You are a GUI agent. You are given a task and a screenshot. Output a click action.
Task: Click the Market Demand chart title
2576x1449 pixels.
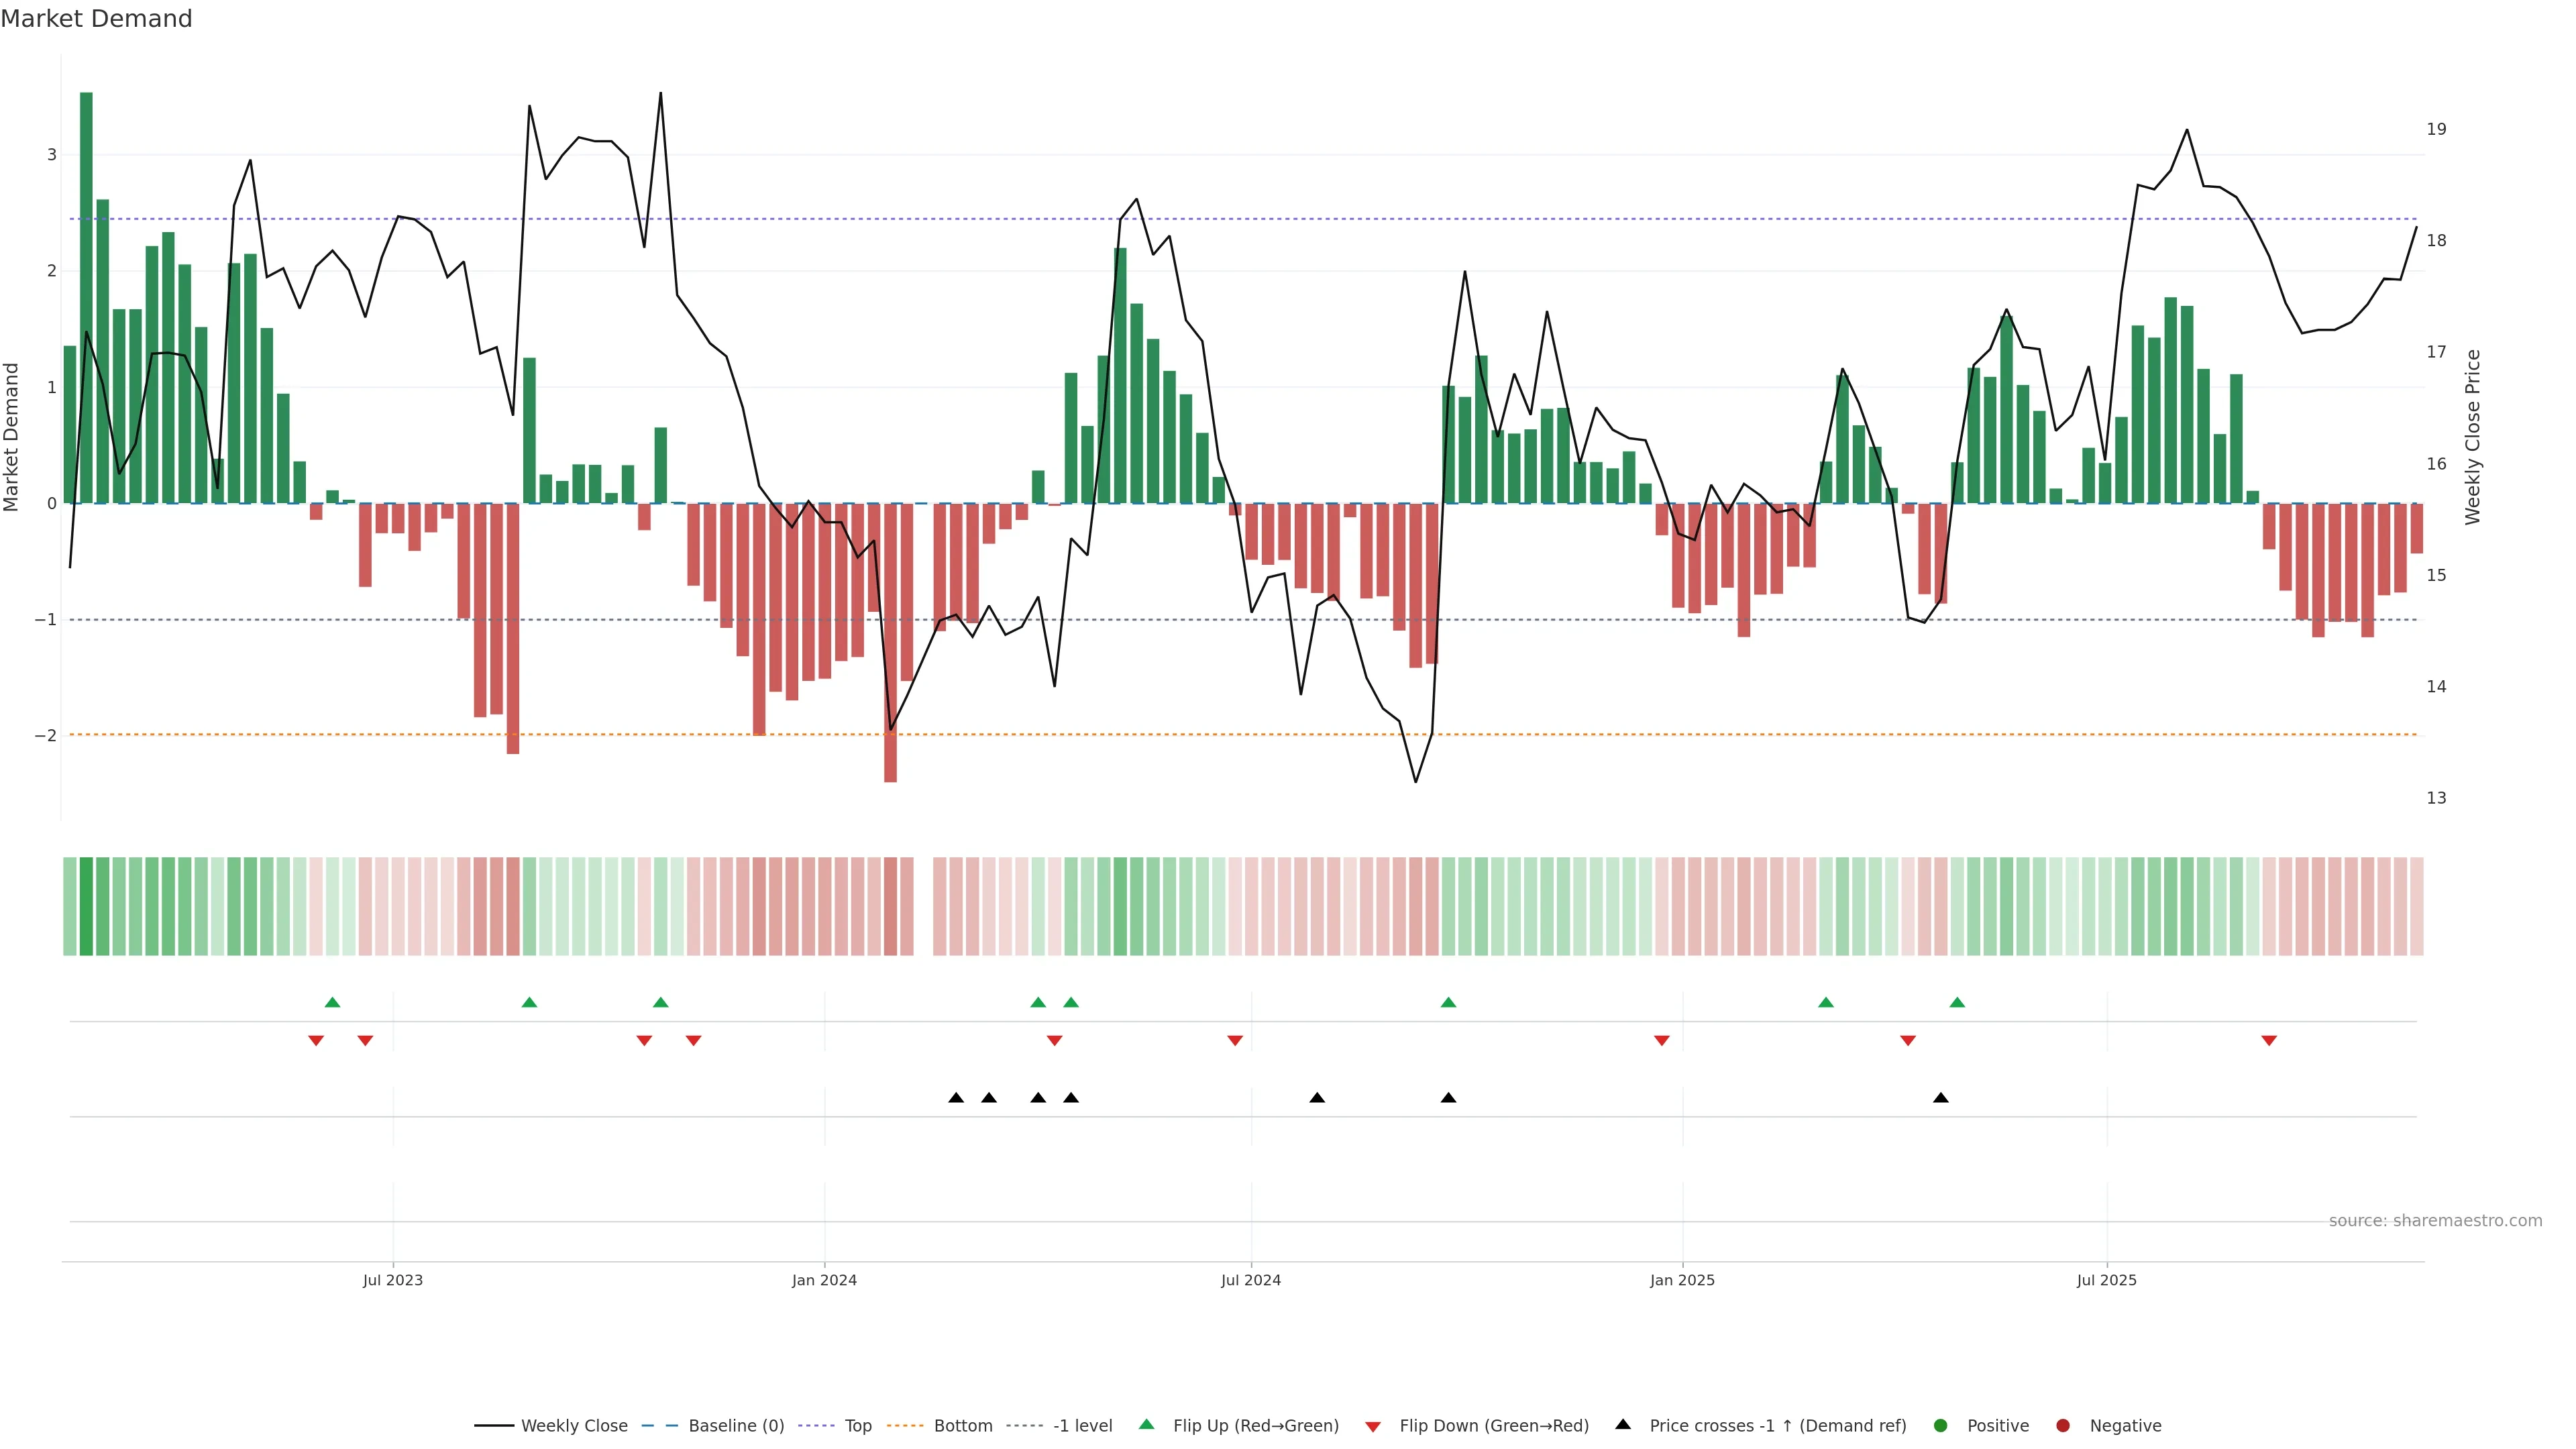coord(96,19)
